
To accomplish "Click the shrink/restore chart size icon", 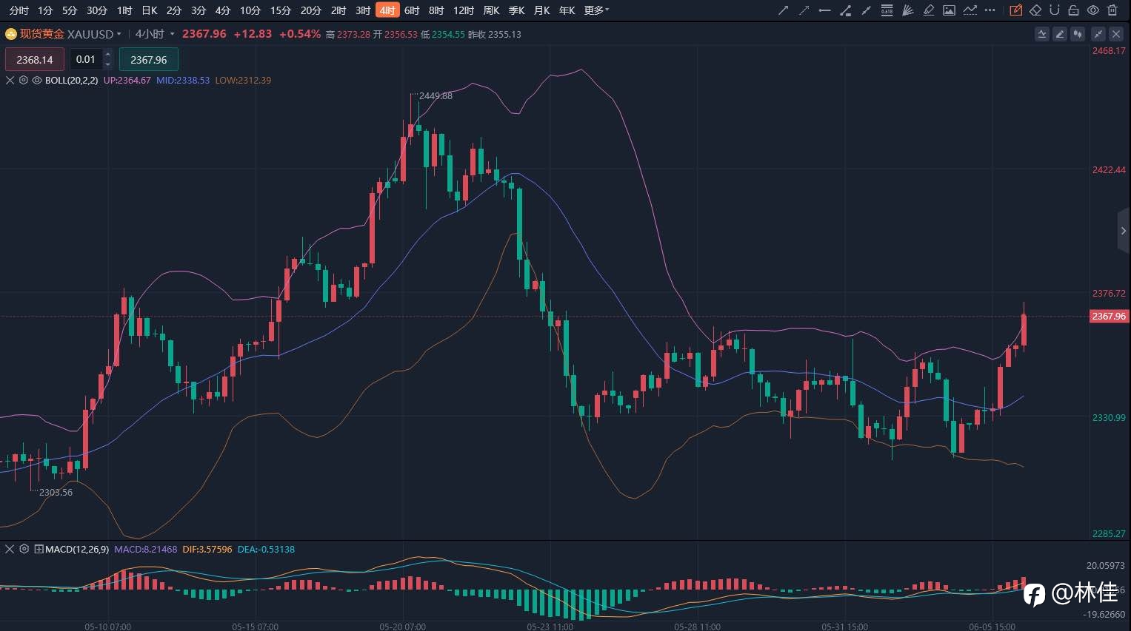I will 1098,34.
